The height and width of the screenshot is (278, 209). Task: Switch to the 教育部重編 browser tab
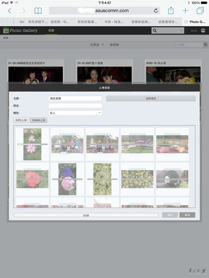click(x=88, y=22)
